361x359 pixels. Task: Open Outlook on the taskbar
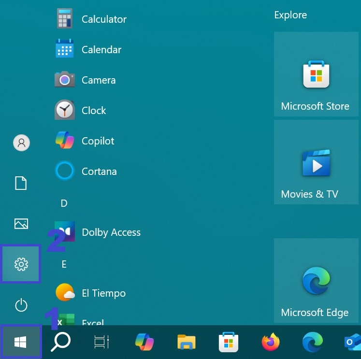(353, 342)
